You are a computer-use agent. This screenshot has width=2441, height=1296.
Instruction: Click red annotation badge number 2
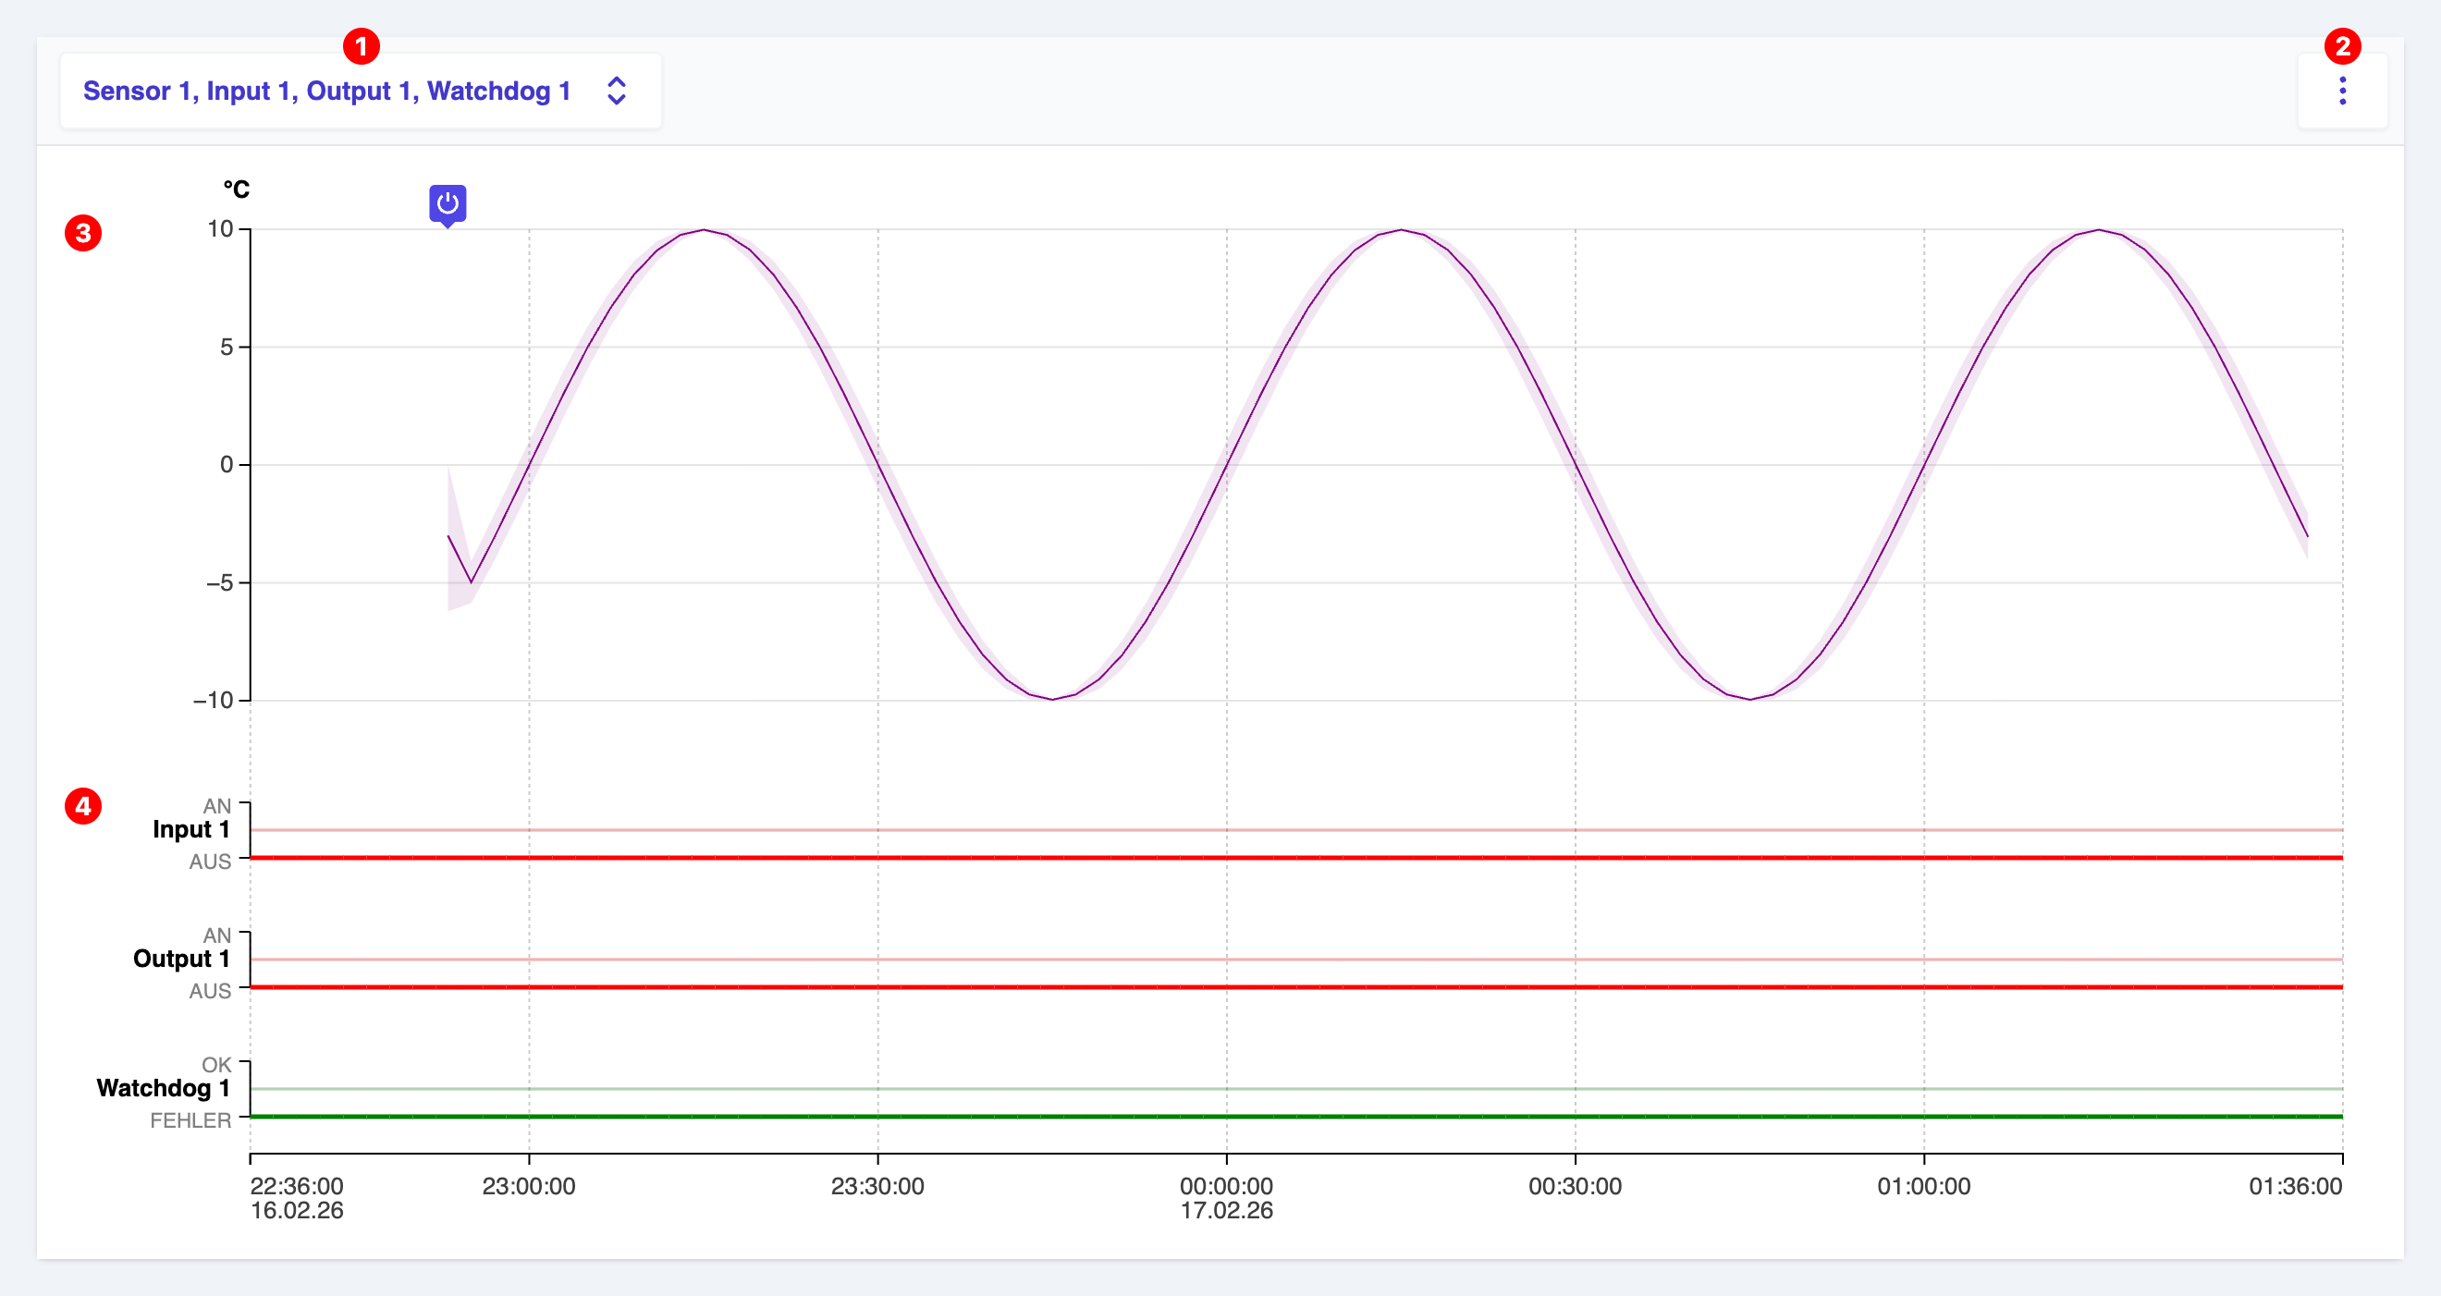click(x=2341, y=46)
